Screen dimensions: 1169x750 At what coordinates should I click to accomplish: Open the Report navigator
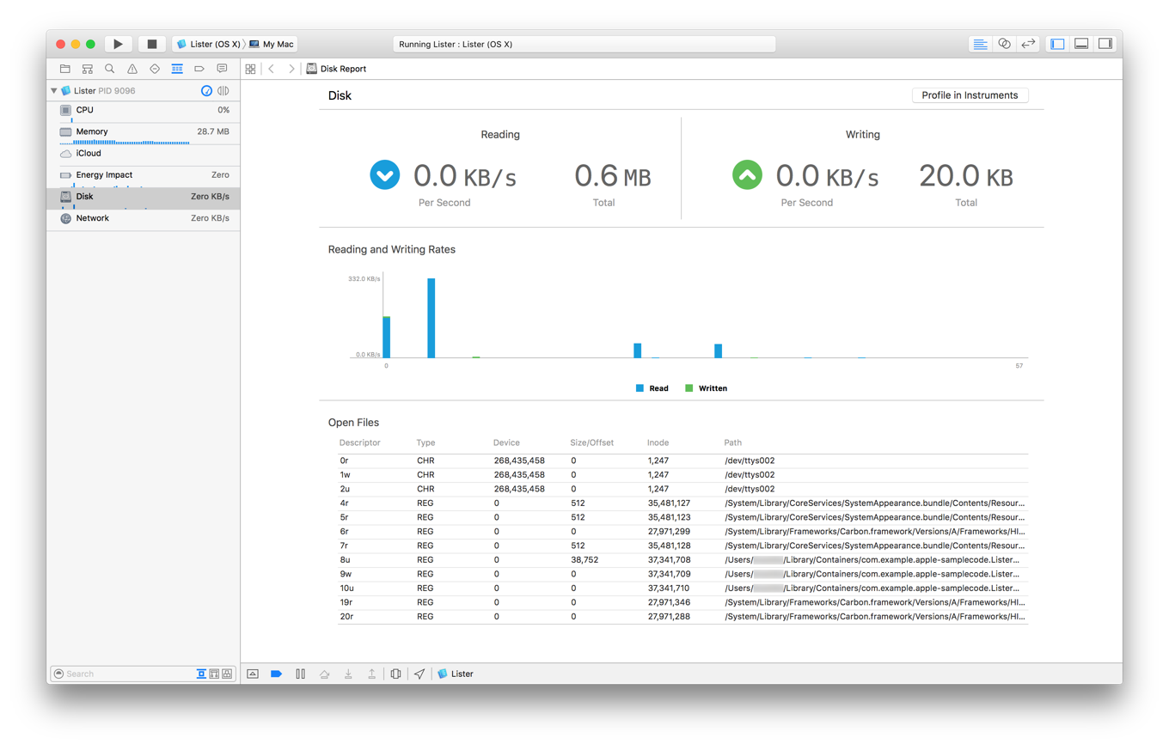(x=222, y=69)
